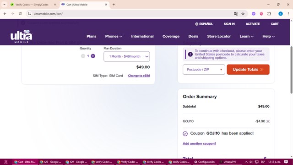The image size is (293, 165).
Task: Click Add another coupon link
Action: (x=200, y=143)
